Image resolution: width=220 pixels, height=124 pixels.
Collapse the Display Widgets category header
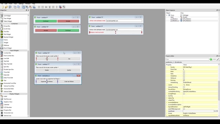tap(14, 94)
